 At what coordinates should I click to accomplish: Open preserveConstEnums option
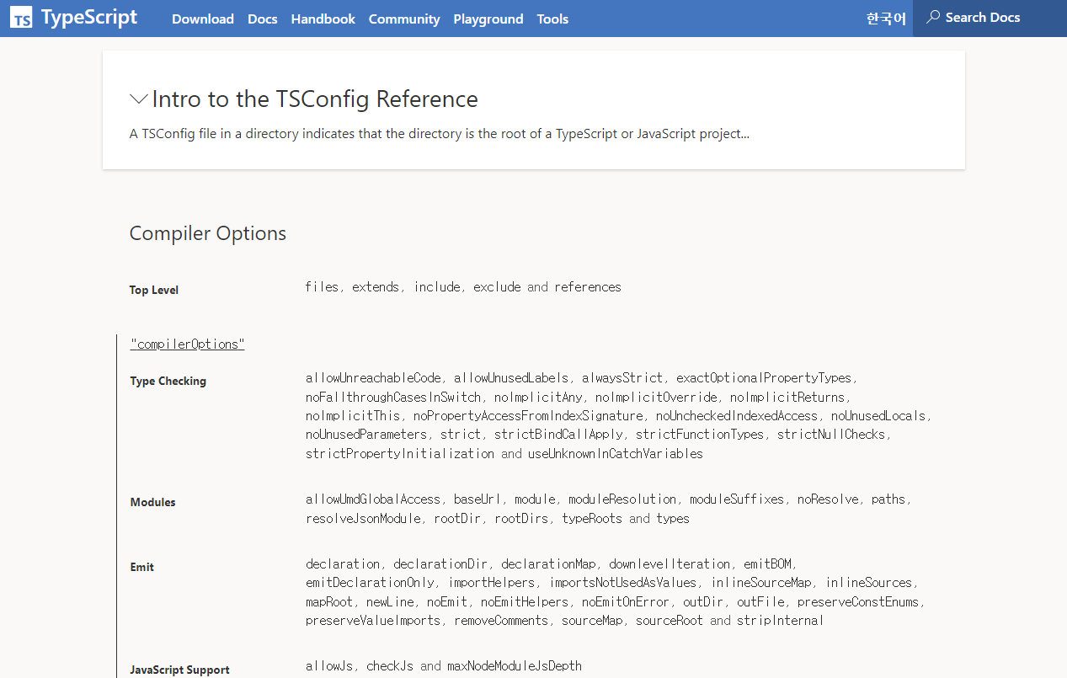pos(858,602)
